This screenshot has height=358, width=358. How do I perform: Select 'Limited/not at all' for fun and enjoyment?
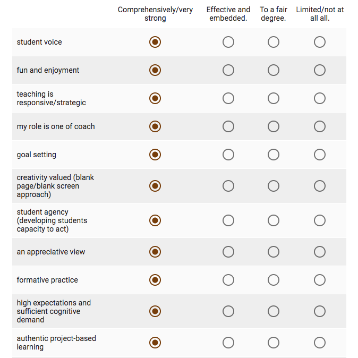[320, 70]
